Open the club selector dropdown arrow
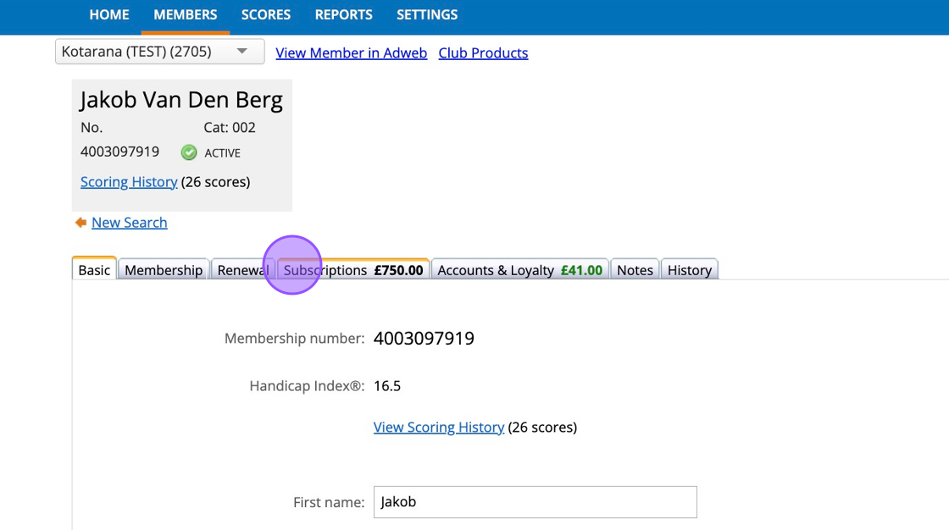The width and height of the screenshot is (949, 530). click(x=242, y=52)
